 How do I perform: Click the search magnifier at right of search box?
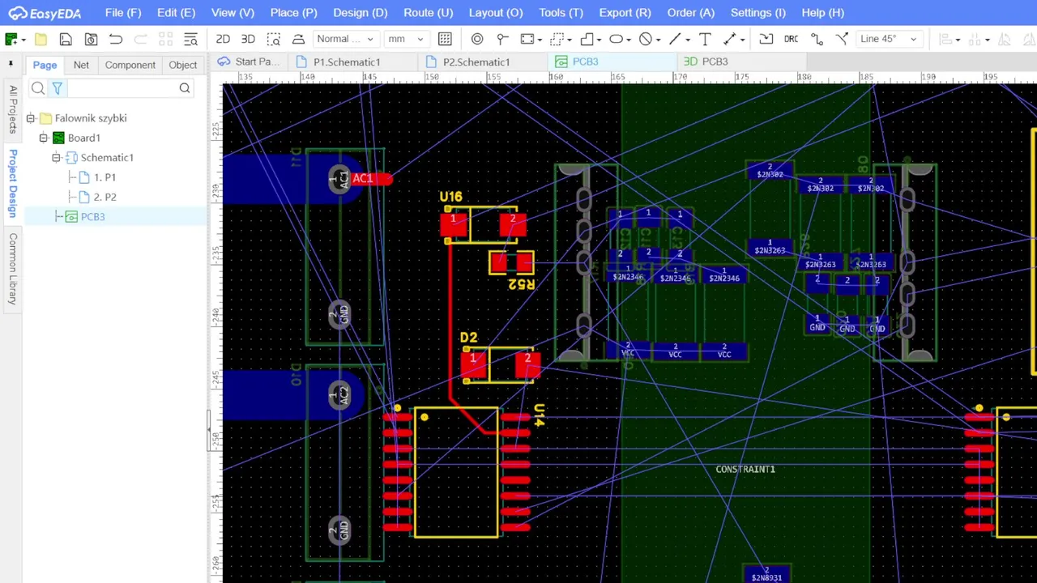pos(185,88)
